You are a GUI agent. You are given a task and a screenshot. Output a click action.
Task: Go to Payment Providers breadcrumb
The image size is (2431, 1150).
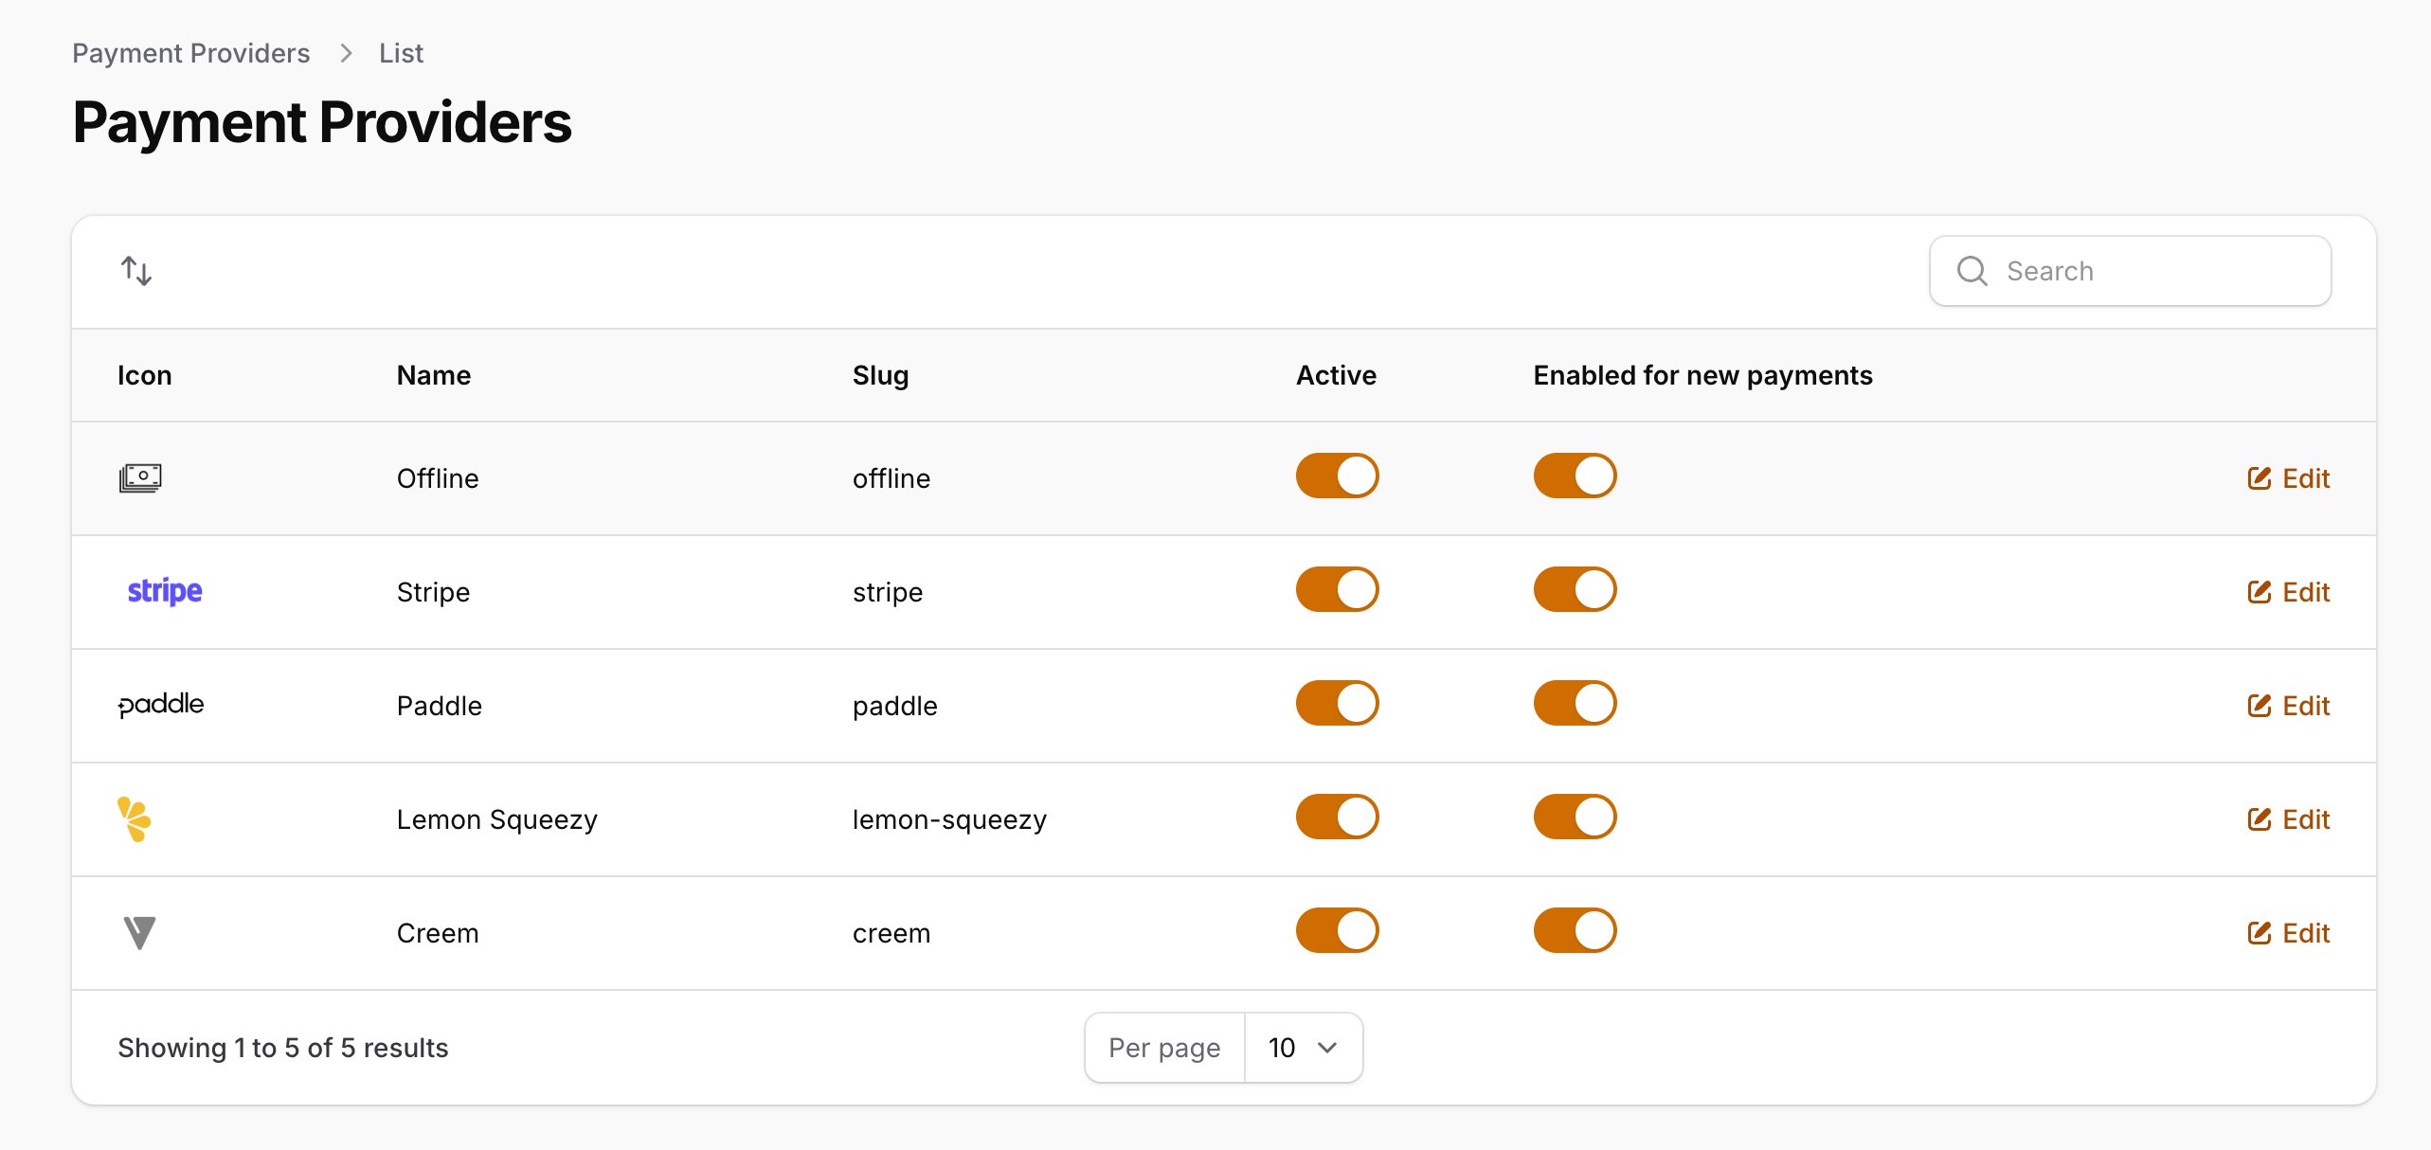[191, 53]
